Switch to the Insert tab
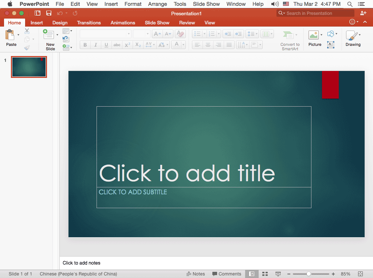 point(37,23)
